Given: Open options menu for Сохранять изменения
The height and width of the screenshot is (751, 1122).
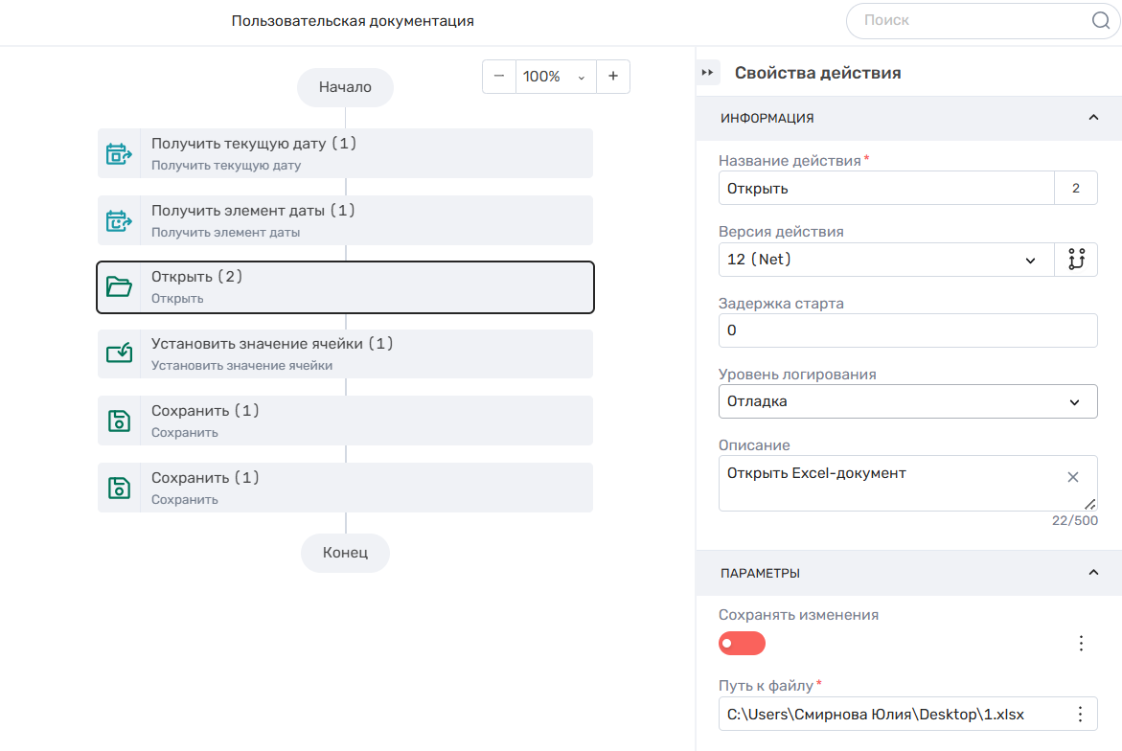Looking at the screenshot, I should coord(1081,643).
